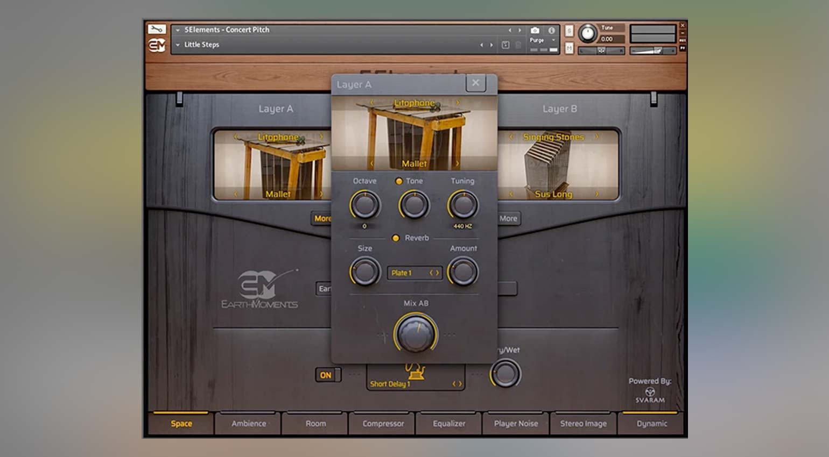Adjust the reverb Size knob
Viewport: 829px width, 457px height.
[x=365, y=272]
